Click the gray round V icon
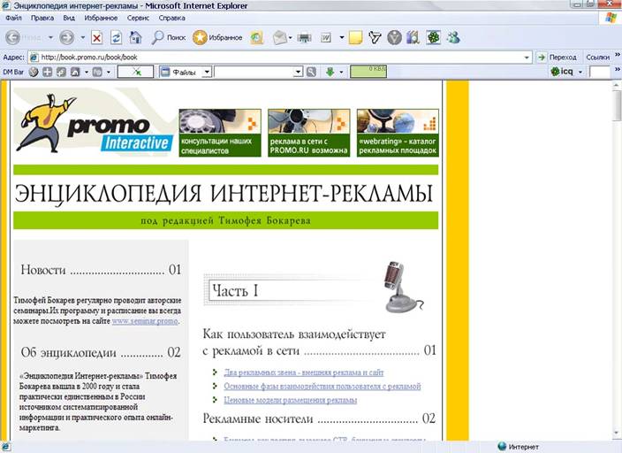This screenshot has width=622, height=453. (394, 38)
